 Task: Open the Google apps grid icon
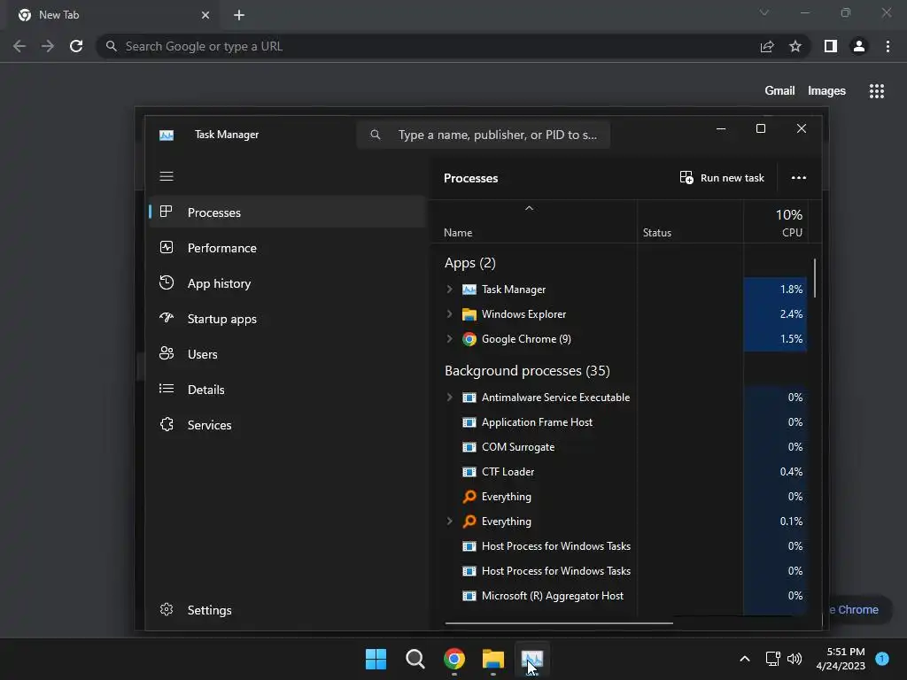(x=877, y=91)
